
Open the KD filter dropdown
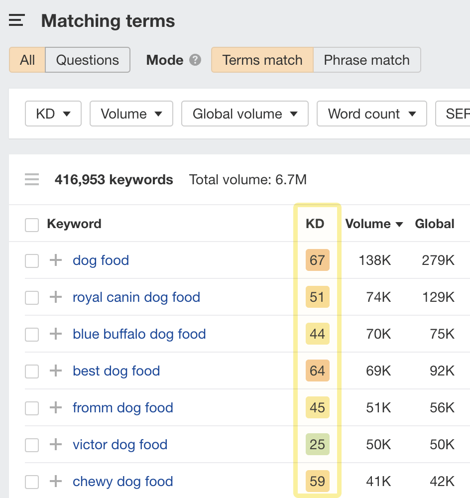pyautogui.click(x=53, y=114)
